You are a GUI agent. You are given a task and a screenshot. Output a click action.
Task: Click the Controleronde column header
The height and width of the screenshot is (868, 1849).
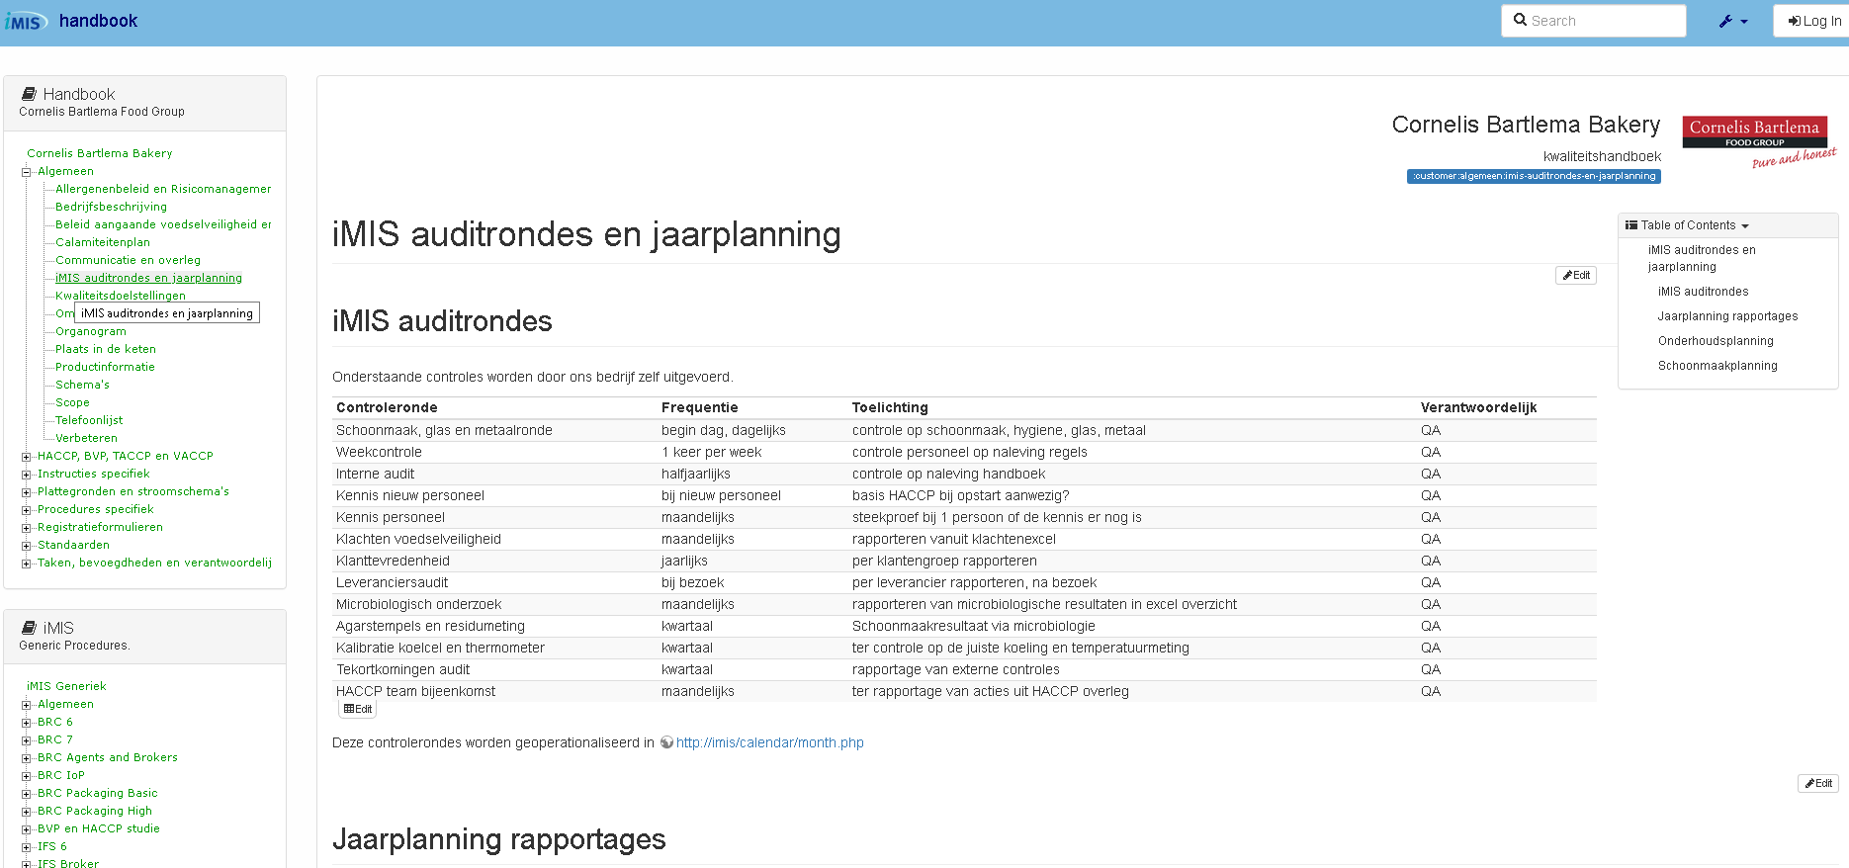point(387,407)
